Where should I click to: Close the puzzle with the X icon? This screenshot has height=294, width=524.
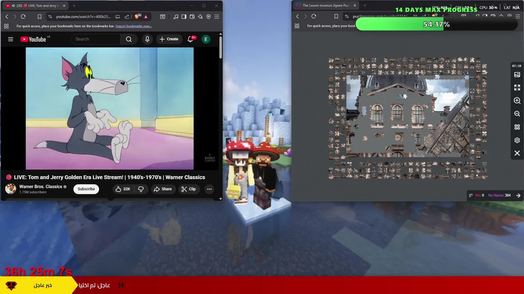pos(517,153)
